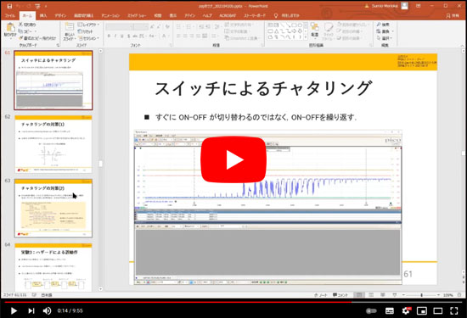The image size is (467, 318).
Task: Toggle bold formatting
Action: [x=109, y=36]
